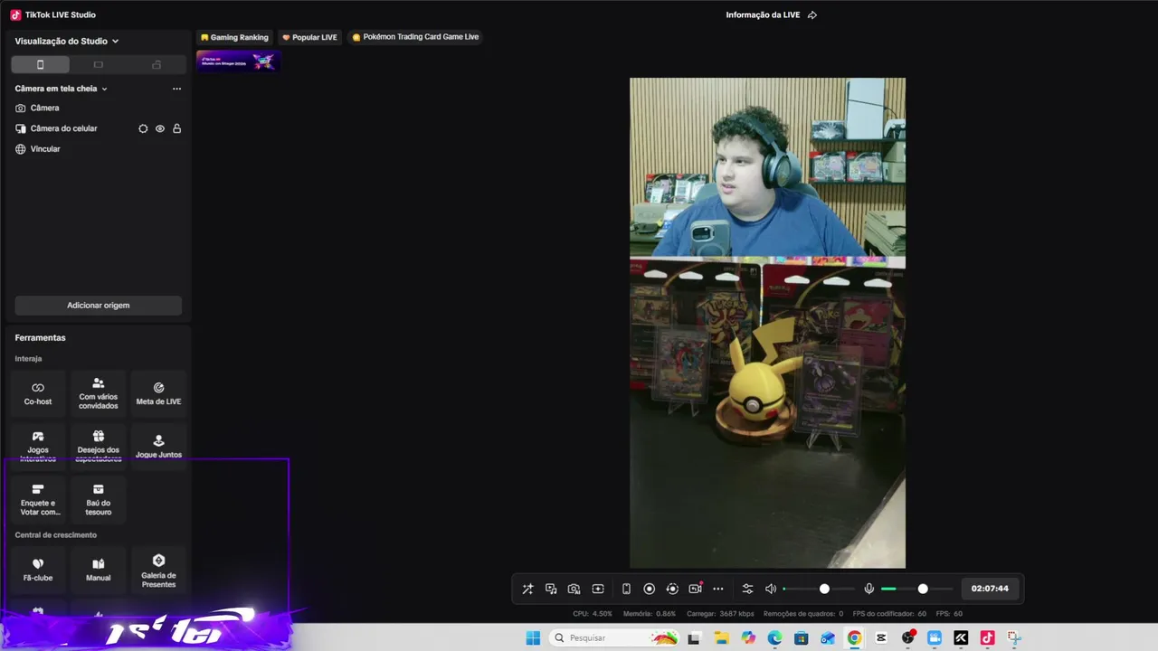Viewport: 1158px width, 651px height.
Task: Mute the speaker output
Action: 771,589
